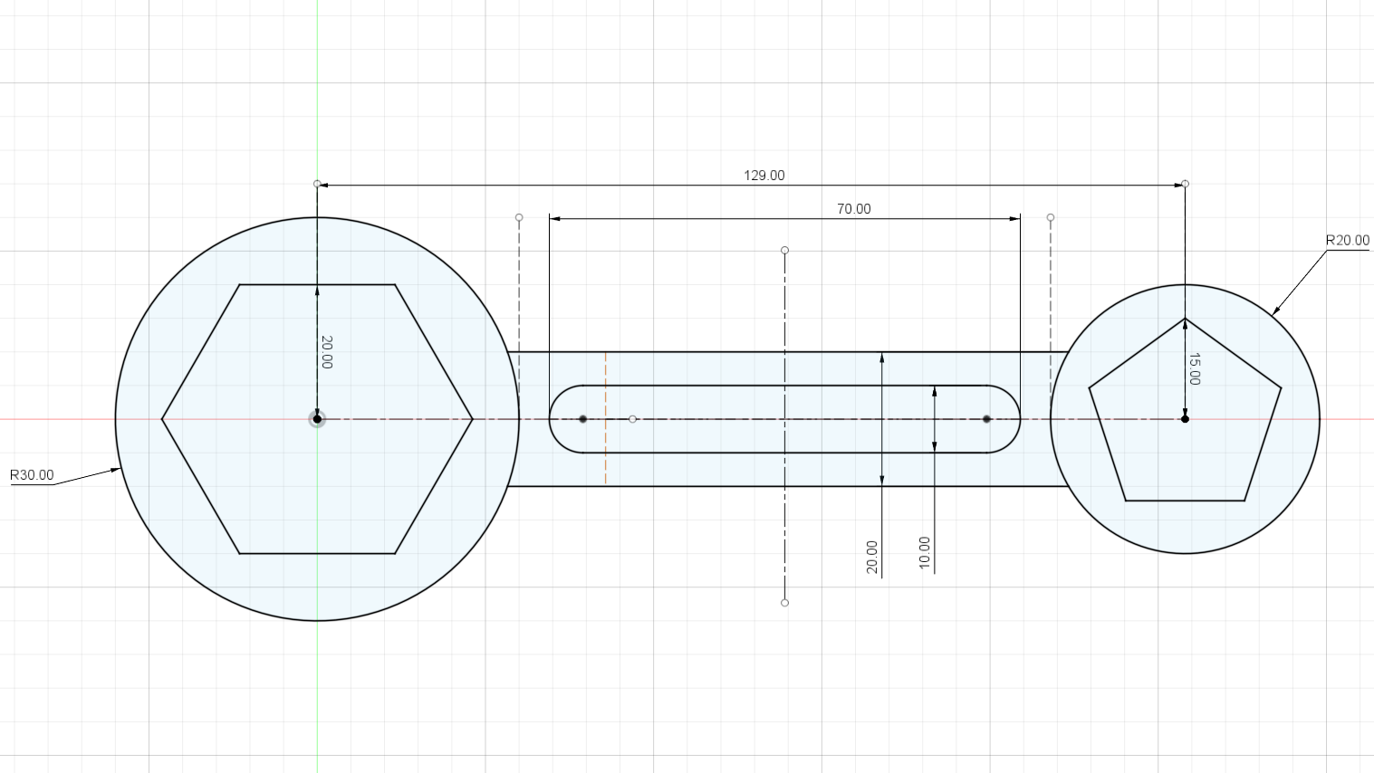
Task: Select the 15.00 dimension inside the pentagon
Action: [1194, 368]
